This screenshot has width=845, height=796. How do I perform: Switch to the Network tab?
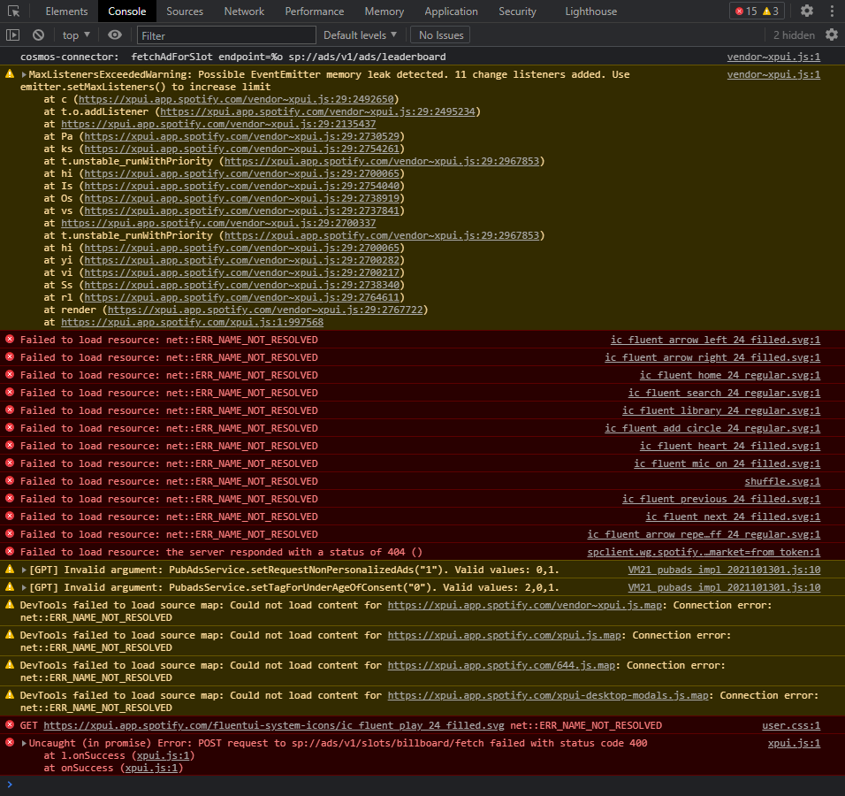244,11
